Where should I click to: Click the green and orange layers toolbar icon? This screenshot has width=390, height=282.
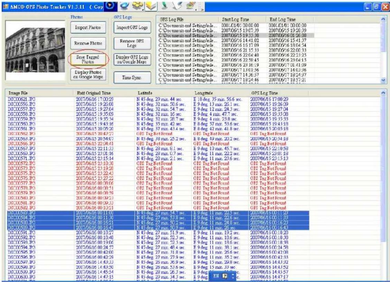(191, 6)
